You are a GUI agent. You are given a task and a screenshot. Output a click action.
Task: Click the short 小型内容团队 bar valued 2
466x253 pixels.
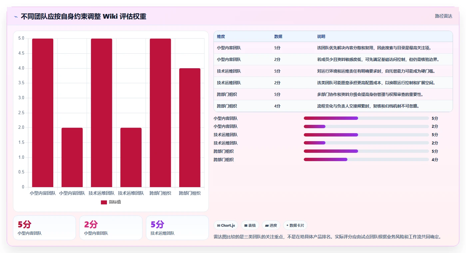pos(72,157)
